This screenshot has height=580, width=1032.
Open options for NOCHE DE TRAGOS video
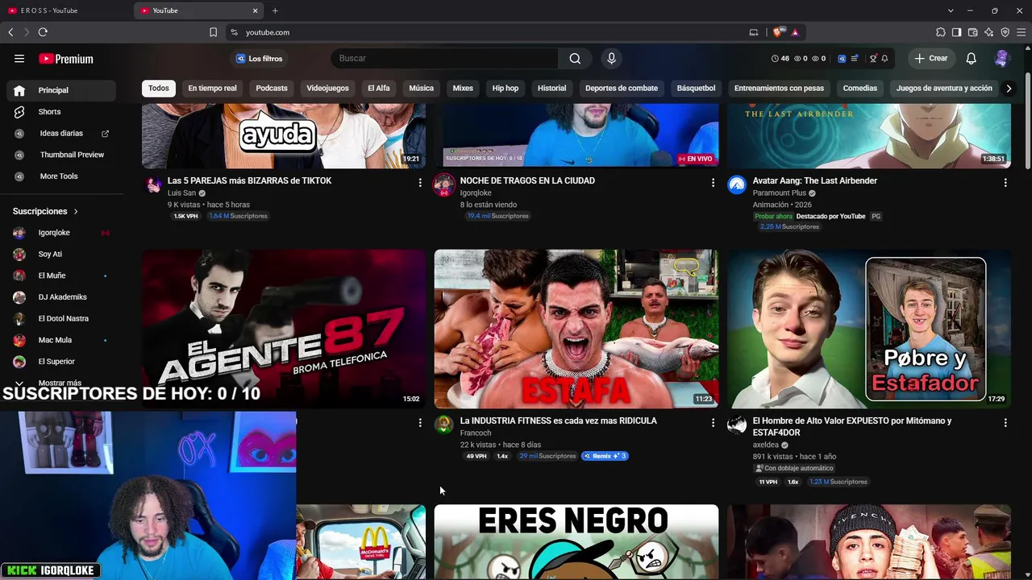(713, 183)
